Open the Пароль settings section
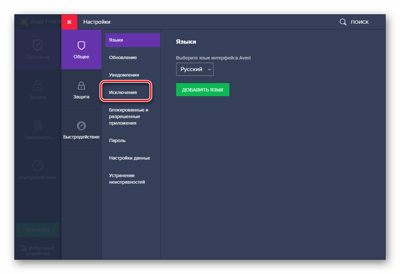The image size is (400, 274). (118, 140)
